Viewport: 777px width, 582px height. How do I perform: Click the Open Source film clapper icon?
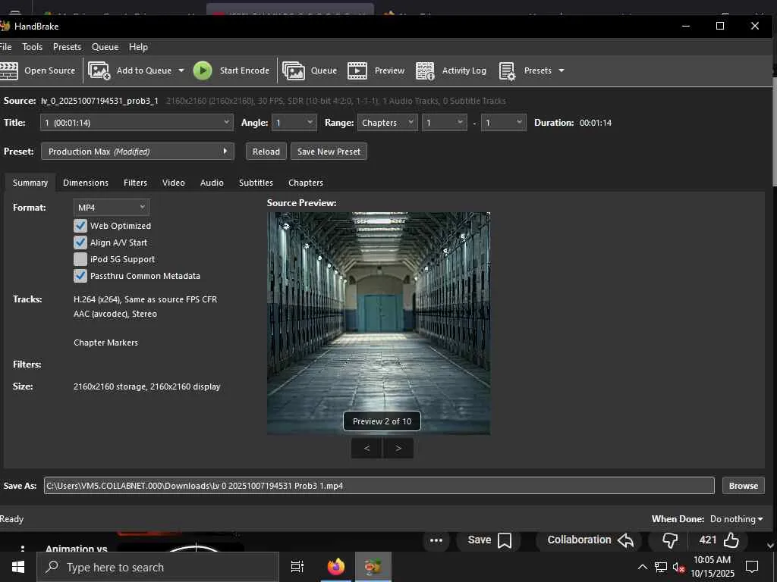[x=9, y=70]
